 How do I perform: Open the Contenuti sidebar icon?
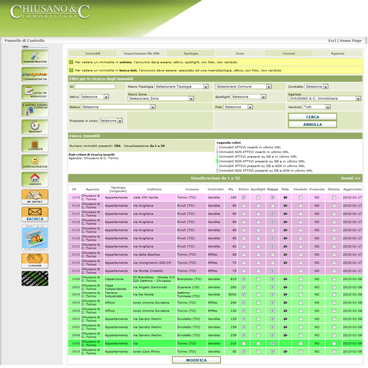pyautogui.click(x=35, y=145)
